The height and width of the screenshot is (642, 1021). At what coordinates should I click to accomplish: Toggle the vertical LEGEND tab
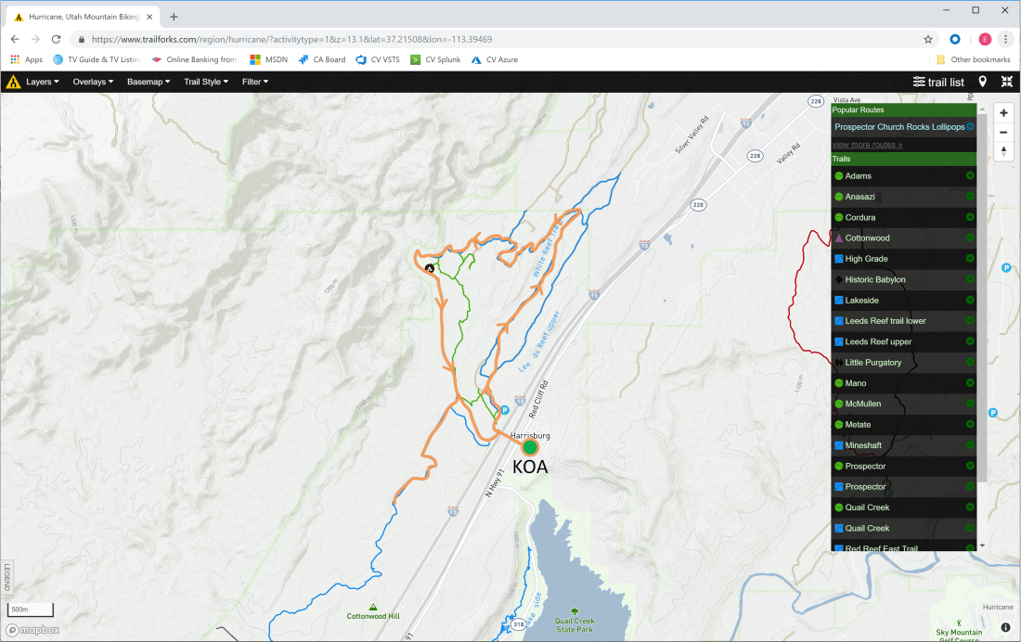6,577
